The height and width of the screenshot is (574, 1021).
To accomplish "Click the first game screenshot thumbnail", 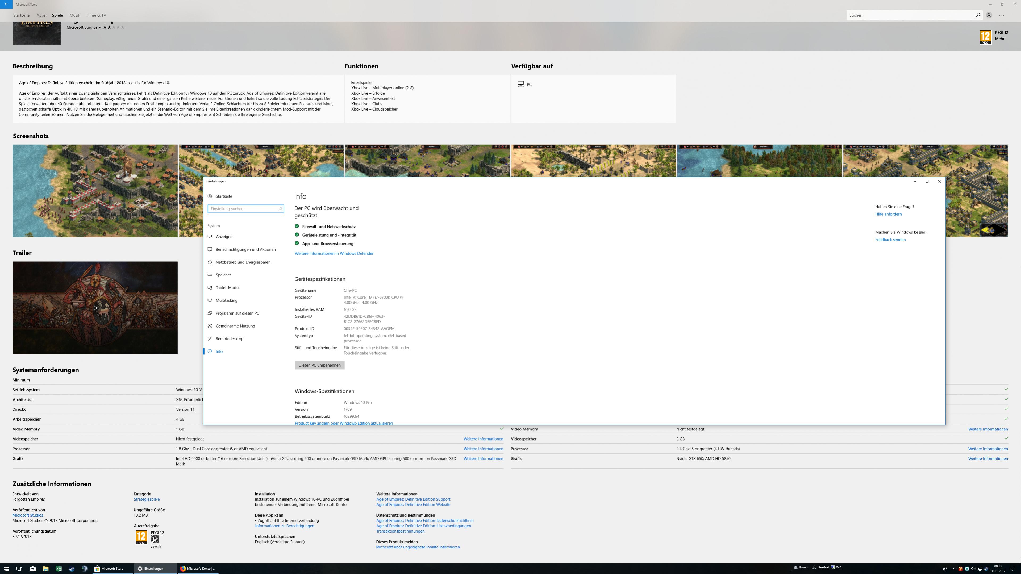I will 95,191.
